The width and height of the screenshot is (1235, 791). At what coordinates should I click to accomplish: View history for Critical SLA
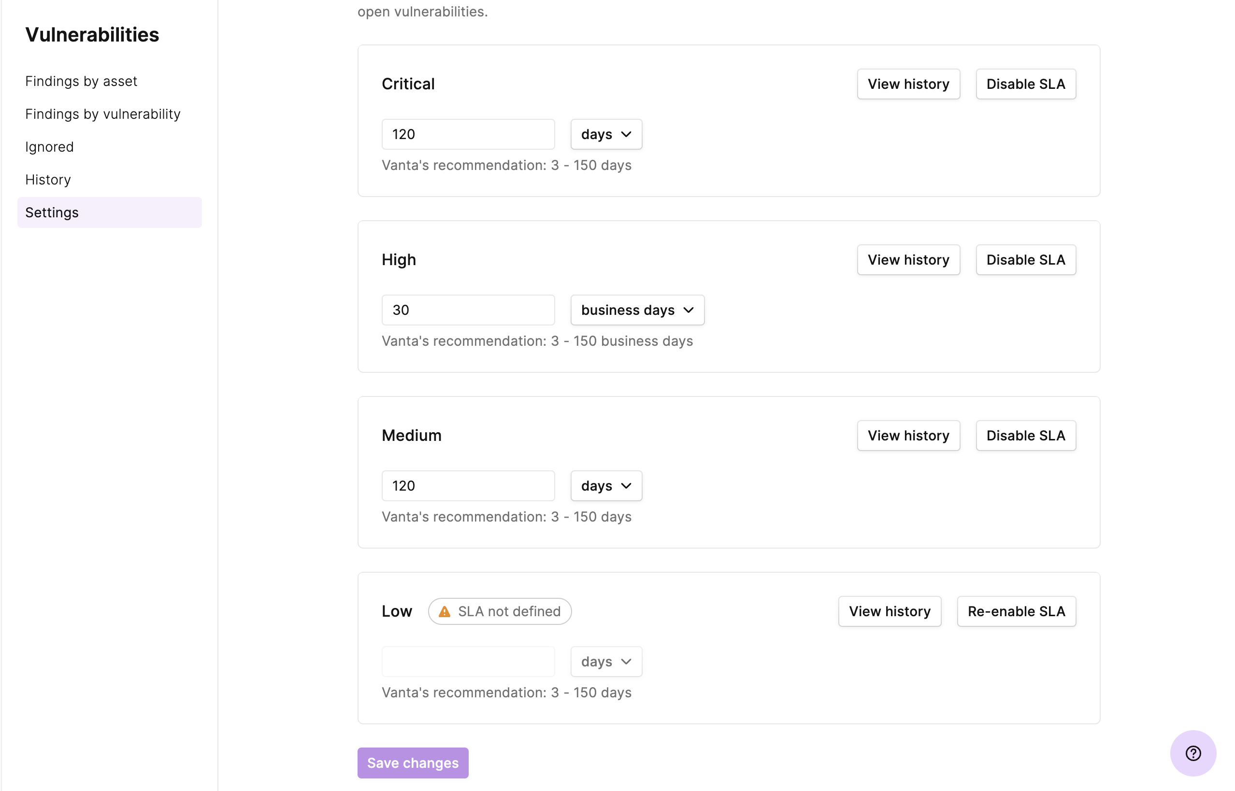[x=908, y=84]
